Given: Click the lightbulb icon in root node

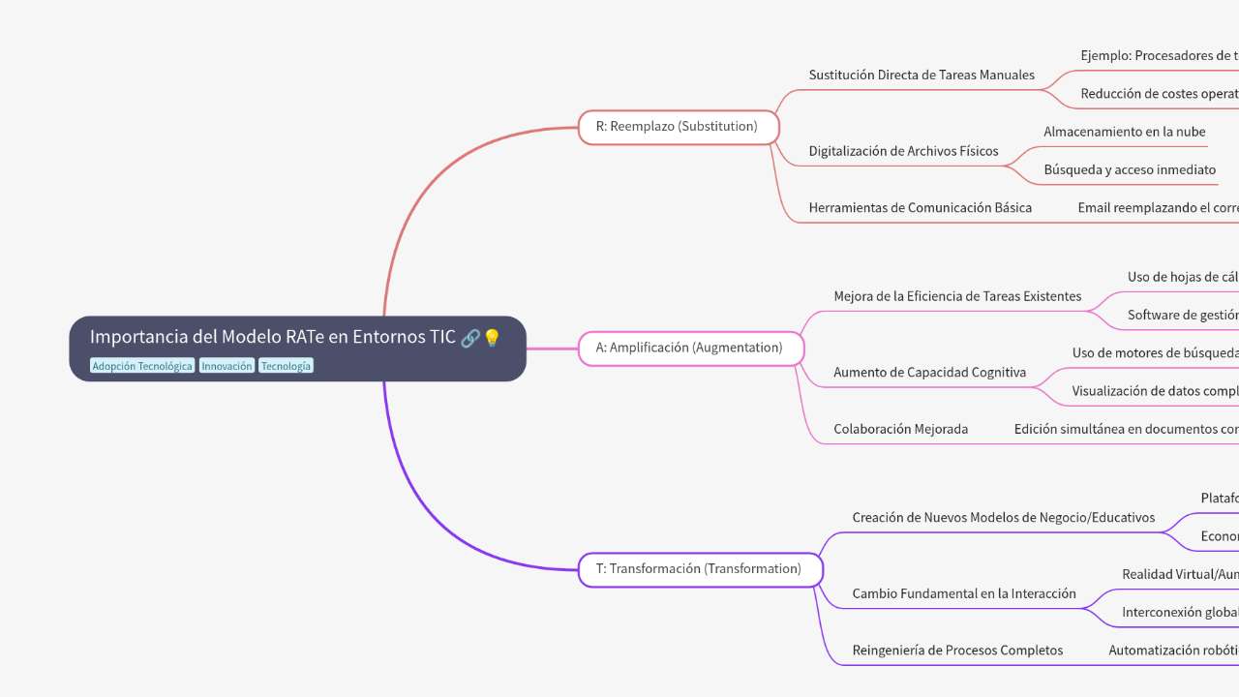Looking at the screenshot, I should coord(492,338).
